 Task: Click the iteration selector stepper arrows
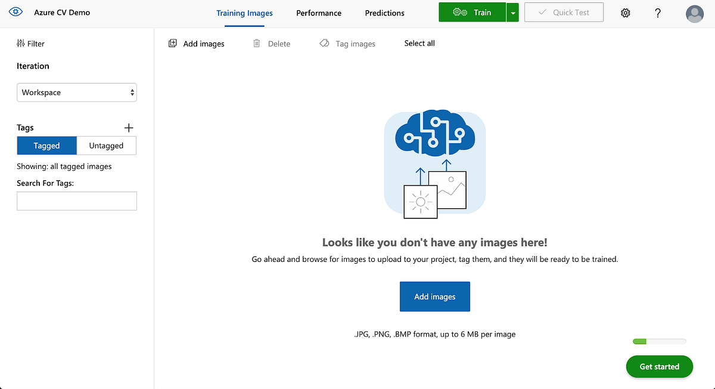[131, 92]
